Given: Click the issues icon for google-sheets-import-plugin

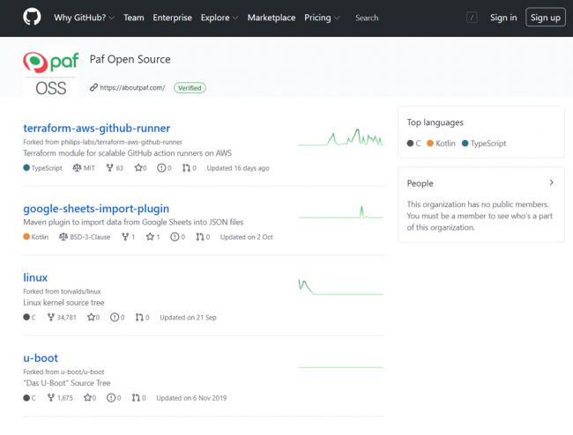Looking at the screenshot, I should (175, 237).
